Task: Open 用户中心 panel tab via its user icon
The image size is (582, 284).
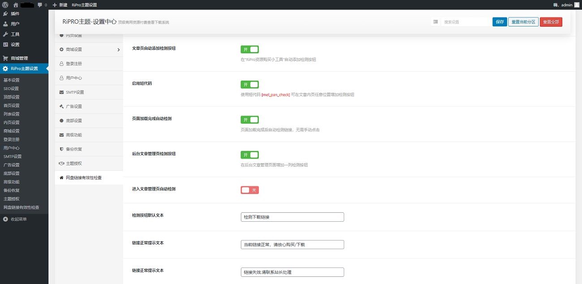Action: pos(61,78)
